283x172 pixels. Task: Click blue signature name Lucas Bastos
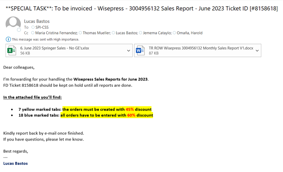pos(15,163)
